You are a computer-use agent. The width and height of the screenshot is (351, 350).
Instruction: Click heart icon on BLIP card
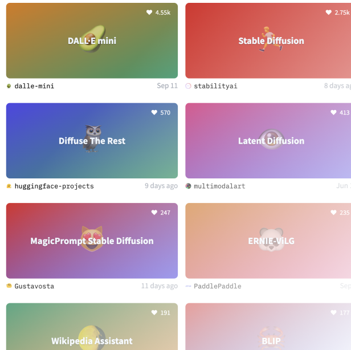pyautogui.click(x=333, y=312)
